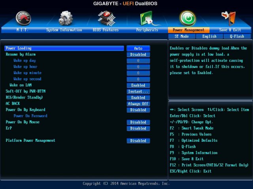Open the M.I.T. tab
This screenshot has width=253, height=189.
(x=23, y=30)
